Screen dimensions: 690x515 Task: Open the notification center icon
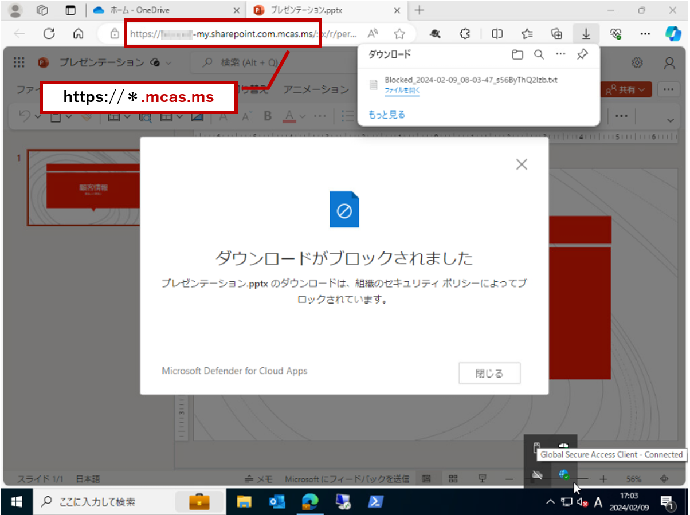coord(667,502)
